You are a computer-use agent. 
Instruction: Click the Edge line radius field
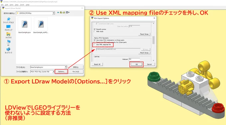tap(134, 26)
